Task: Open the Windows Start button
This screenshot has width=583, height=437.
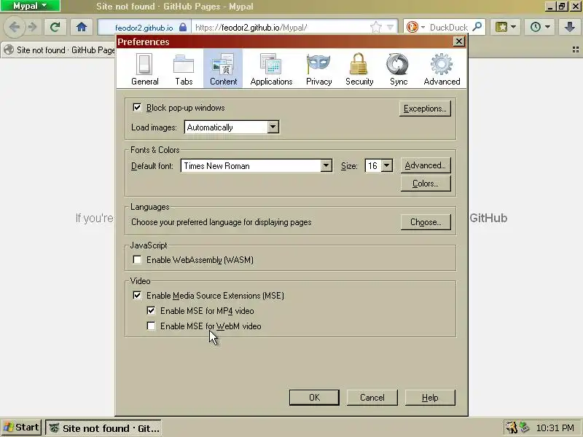Action: pos(21,428)
